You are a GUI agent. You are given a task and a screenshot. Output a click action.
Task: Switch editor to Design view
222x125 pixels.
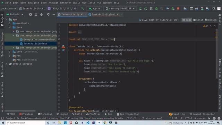click(211, 20)
